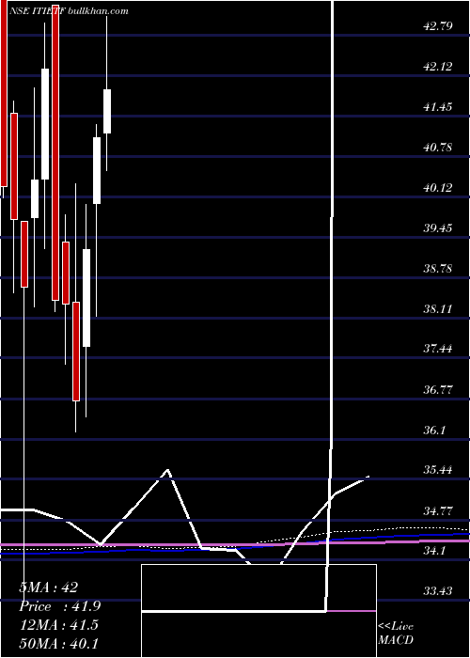This screenshot has height=658, width=470.
Task: Click the Price : 41.9 readout
Action: [x=60, y=606]
